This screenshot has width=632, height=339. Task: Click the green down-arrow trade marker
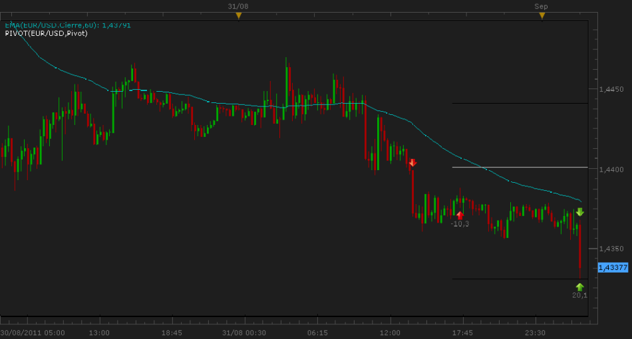579,212
